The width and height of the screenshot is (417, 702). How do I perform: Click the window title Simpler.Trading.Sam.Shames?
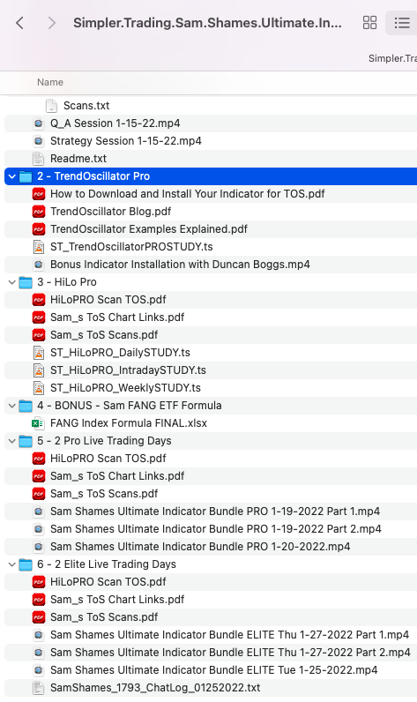(x=207, y=23)
